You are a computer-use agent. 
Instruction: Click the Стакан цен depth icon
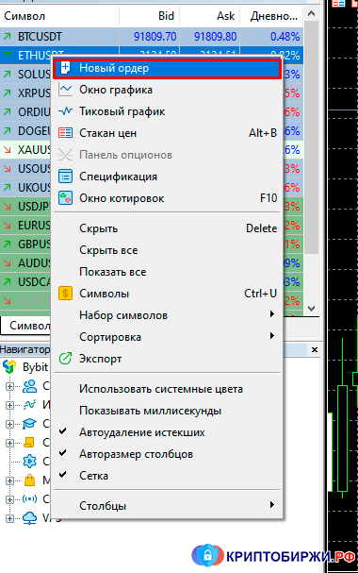tap(65, 132)
